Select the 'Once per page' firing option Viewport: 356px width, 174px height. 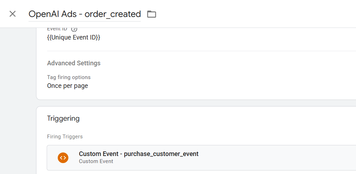point(67,86)
